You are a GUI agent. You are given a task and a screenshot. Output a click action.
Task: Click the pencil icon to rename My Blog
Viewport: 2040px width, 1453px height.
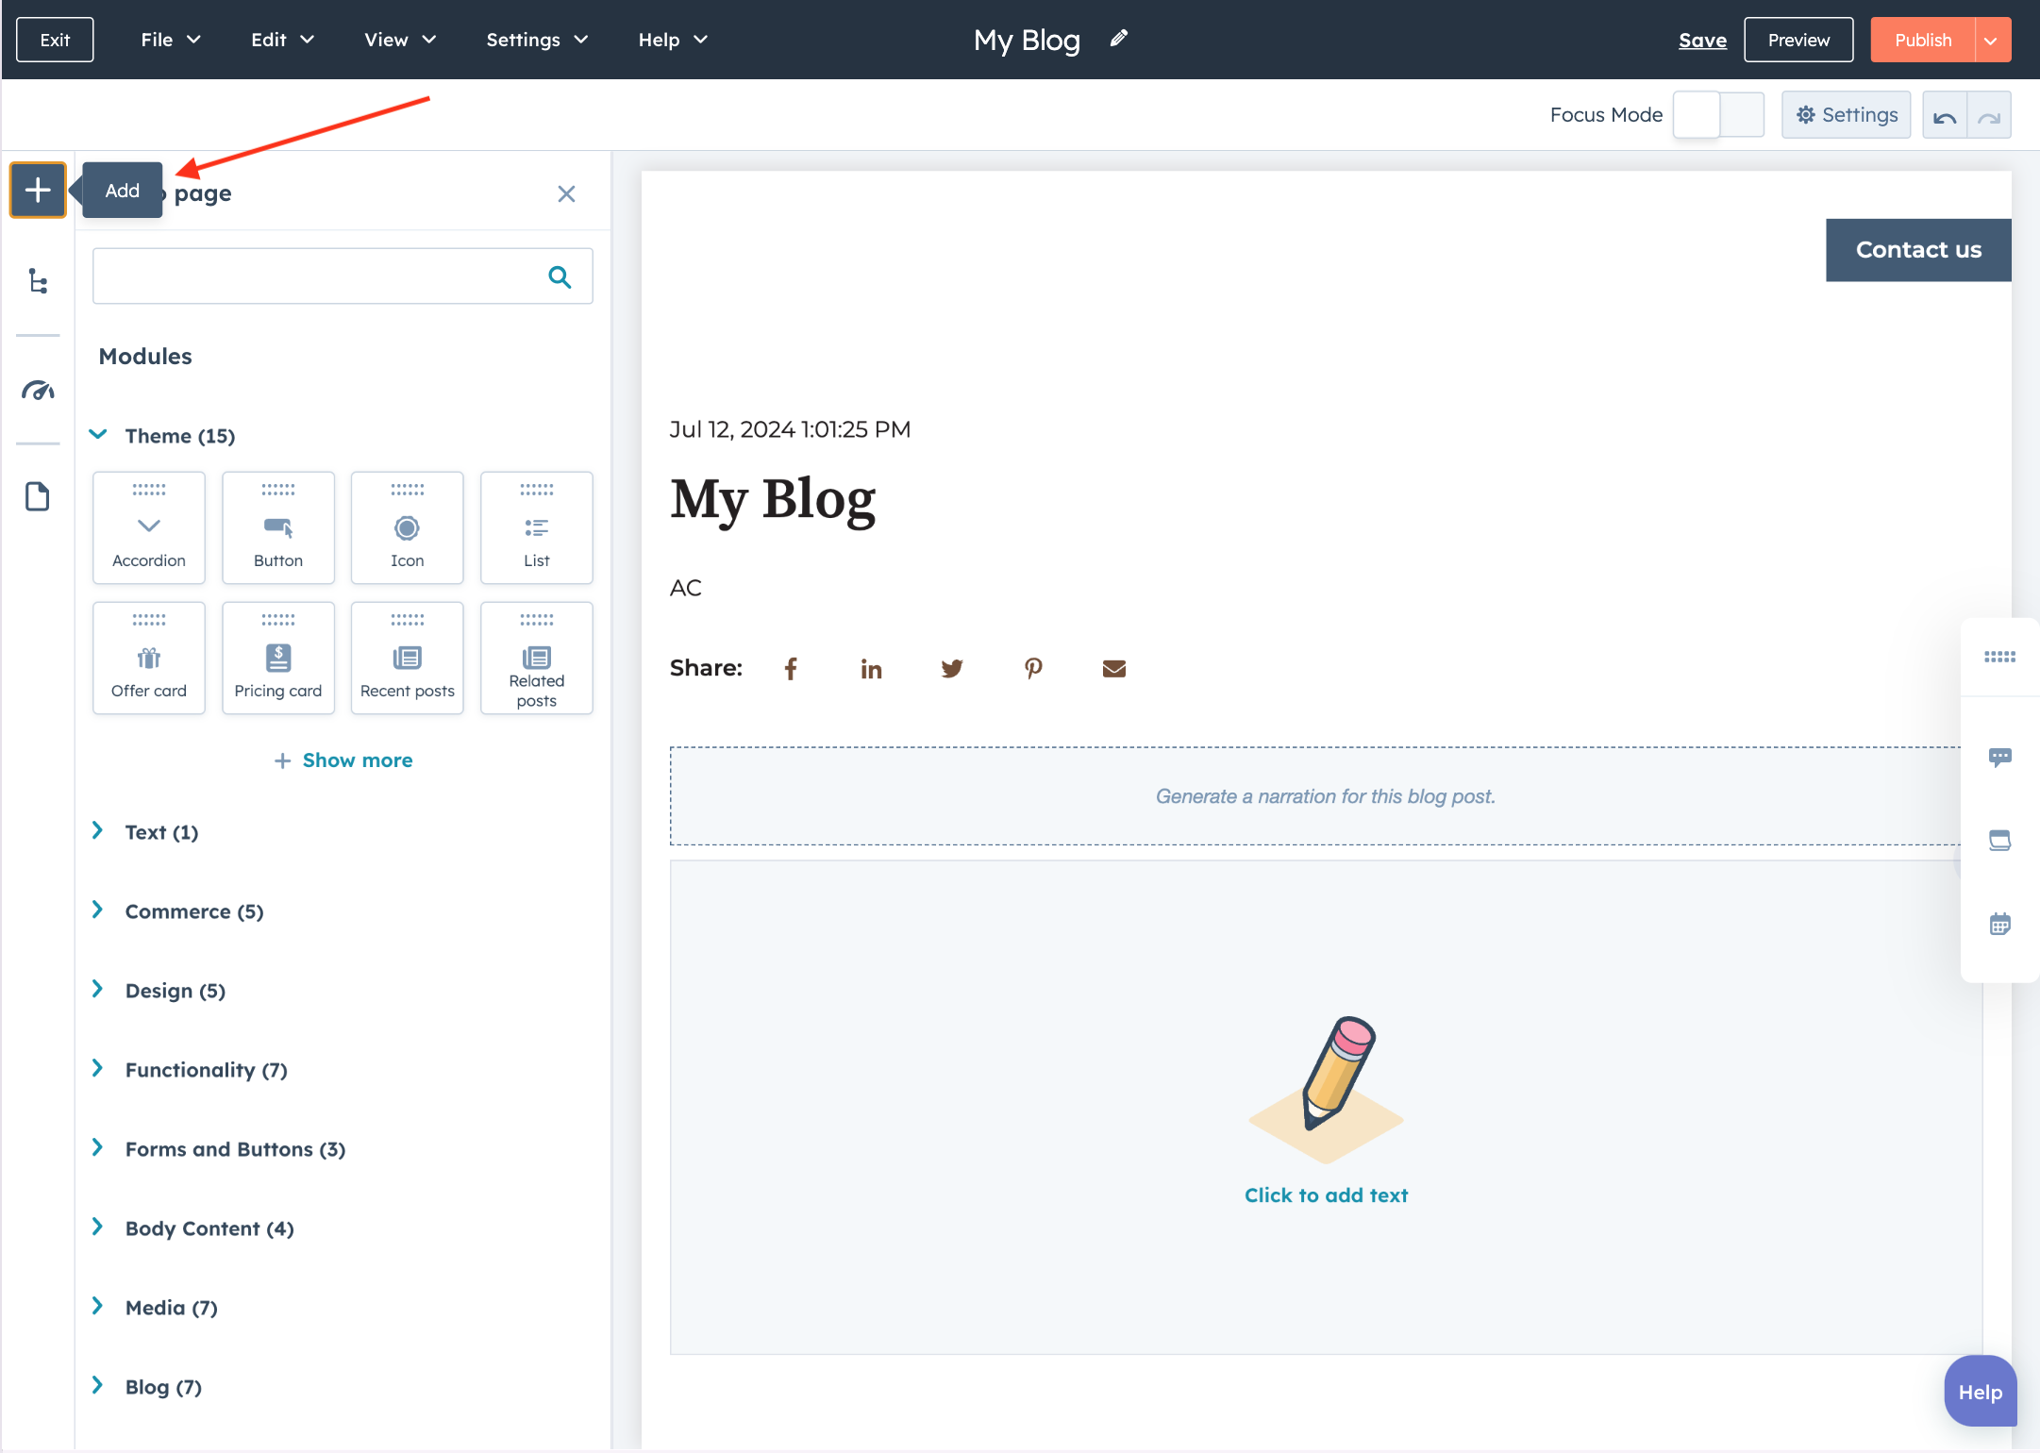click(1119, 39)
